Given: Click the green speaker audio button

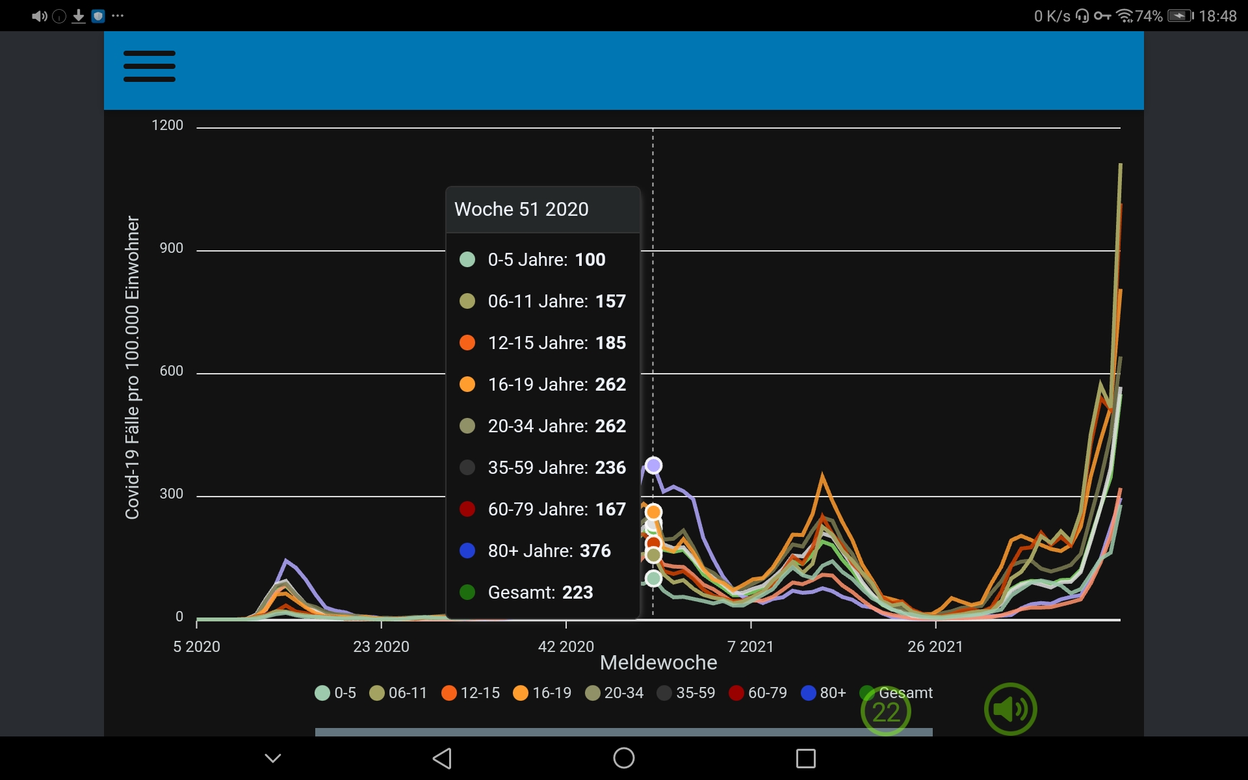Looking at the screenshot, I should [1009, 708].
